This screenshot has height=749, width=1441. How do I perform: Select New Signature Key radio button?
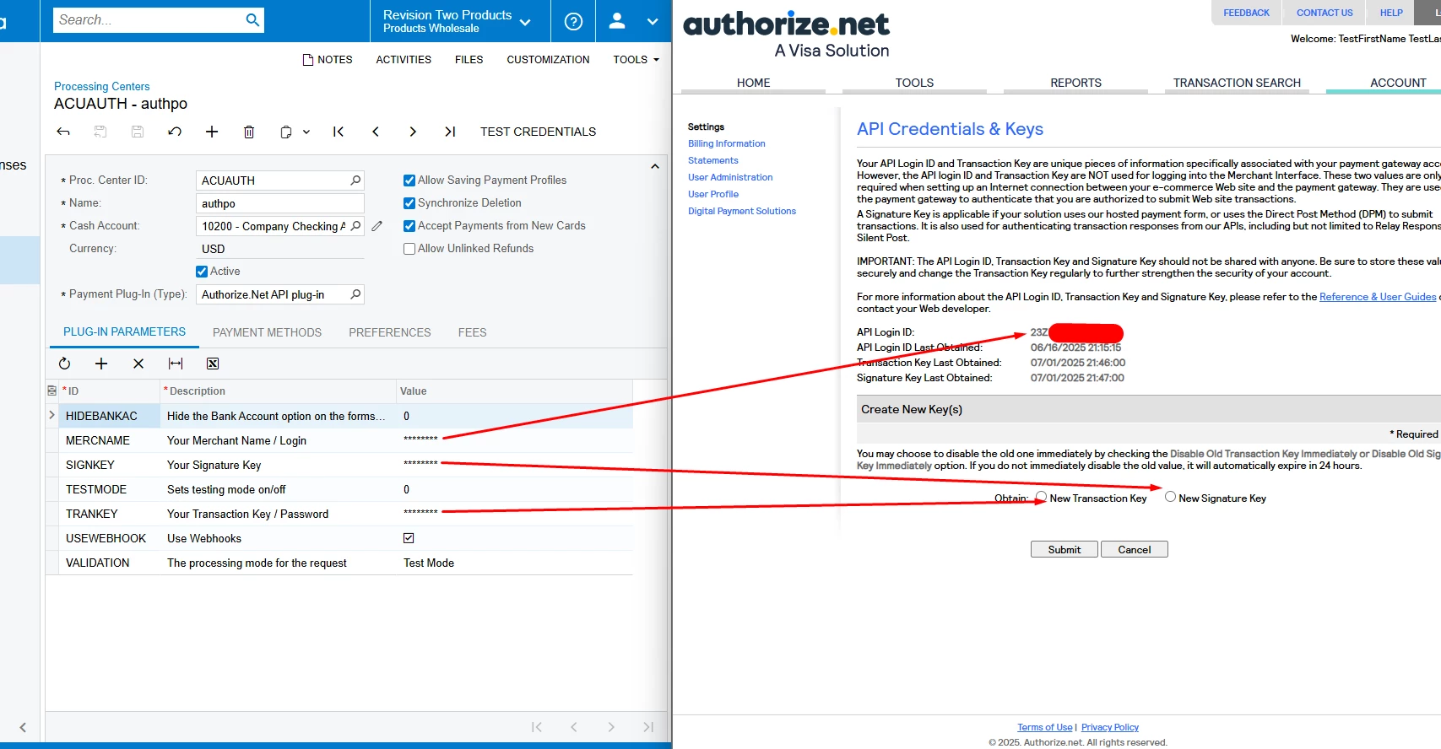click(x=1170, y=497)
